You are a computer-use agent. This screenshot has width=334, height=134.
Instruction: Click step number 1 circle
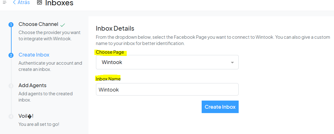(11, 25)
